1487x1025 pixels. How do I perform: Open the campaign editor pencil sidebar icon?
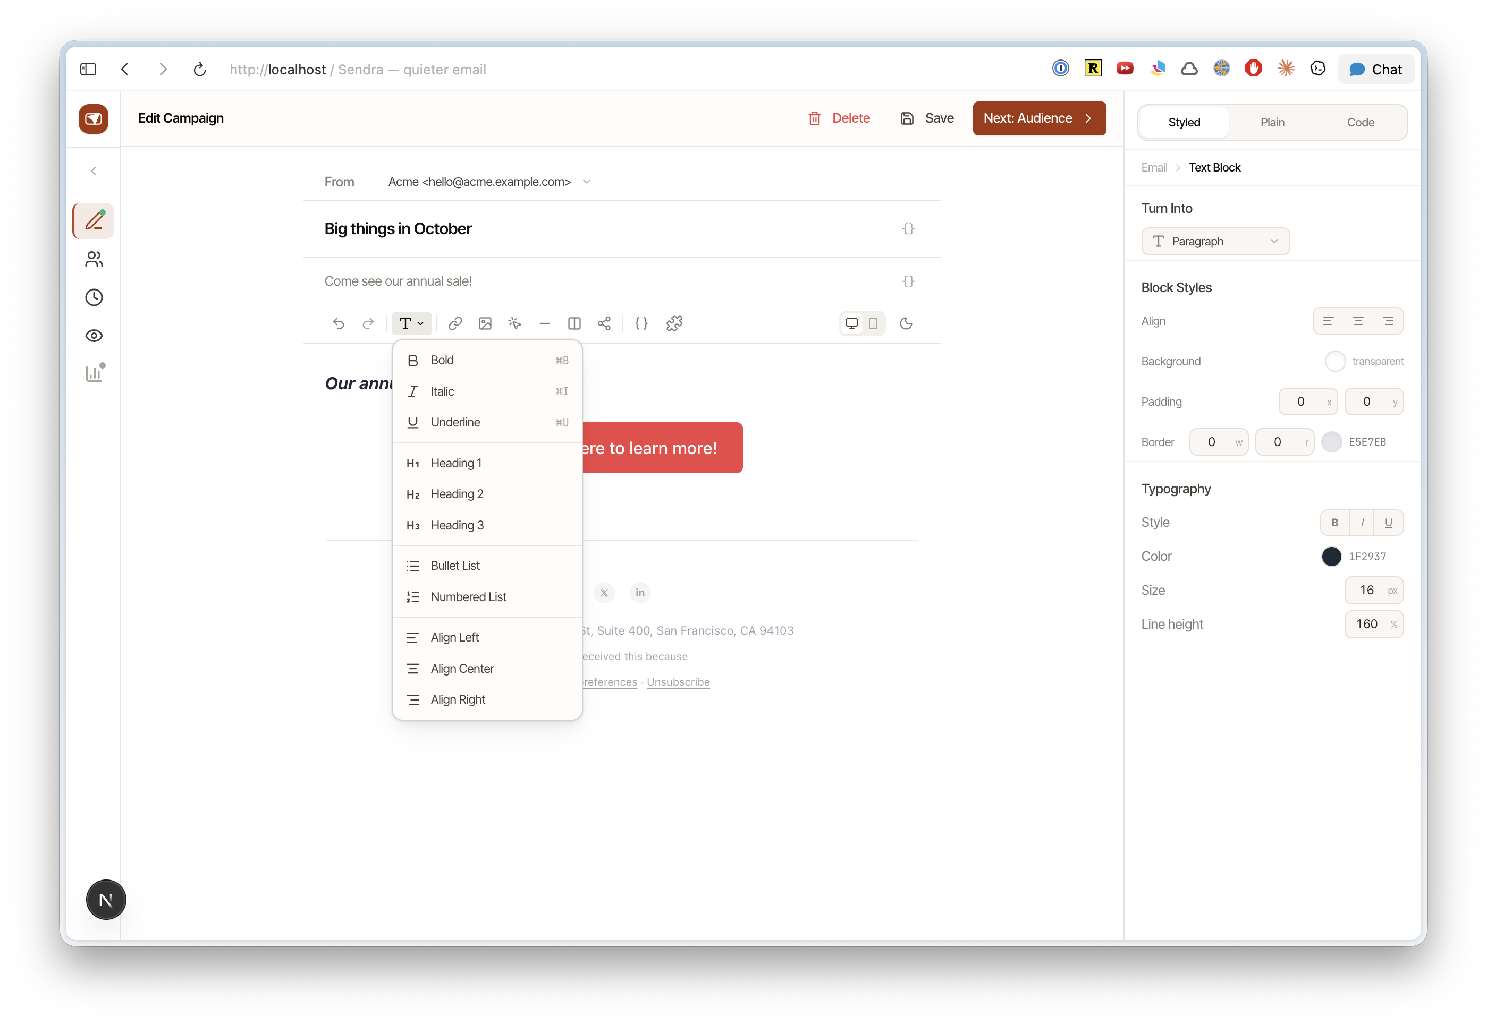[94, 221]
